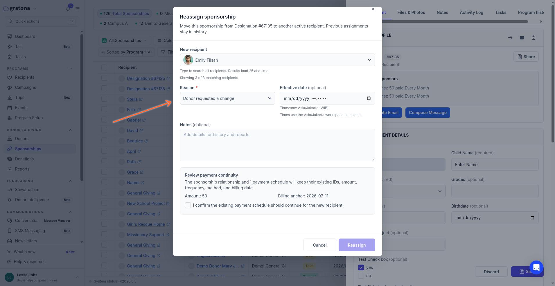The width and height of the screenshot is (555, 286).
Task: Click the profile archive icon
Action: (522, 38)
